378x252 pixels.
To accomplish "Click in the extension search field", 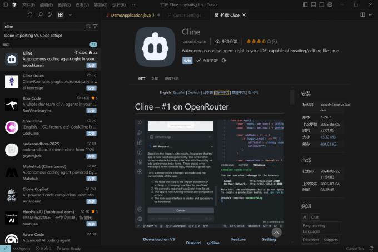I will pyautogui.click(x=44, y=26).
